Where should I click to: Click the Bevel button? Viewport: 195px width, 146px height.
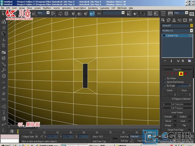168,121
